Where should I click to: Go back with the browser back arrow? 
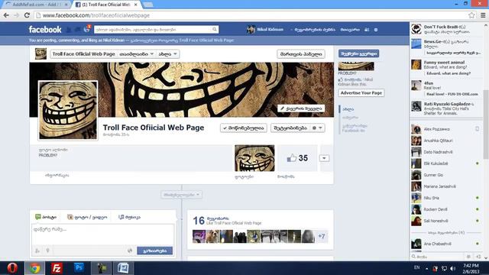pos(6,15)
